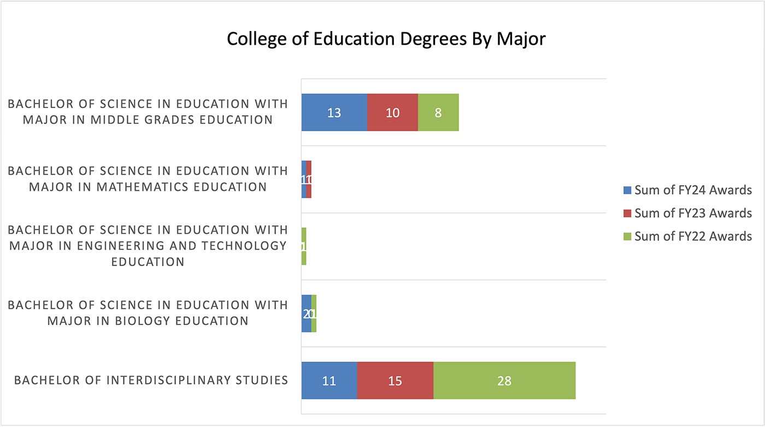Click the green FY22 legend color swatch
Viewport: 765px width, 427px height.
pos(627,237)
